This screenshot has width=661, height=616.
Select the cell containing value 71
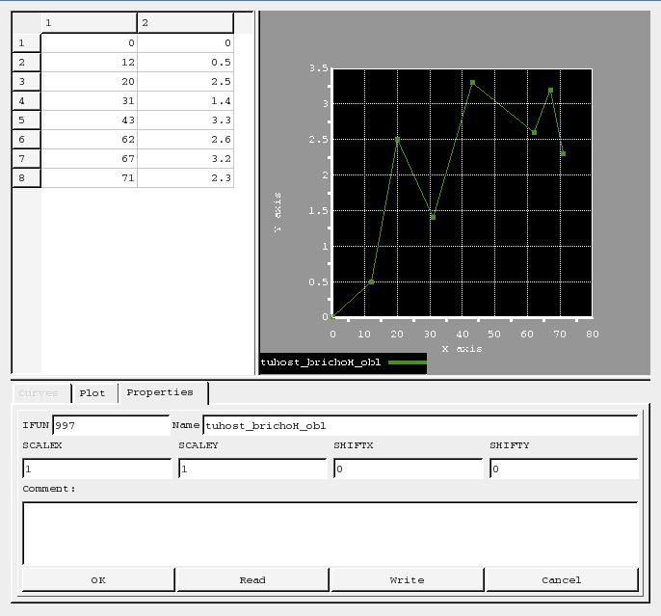pos(90,178)
